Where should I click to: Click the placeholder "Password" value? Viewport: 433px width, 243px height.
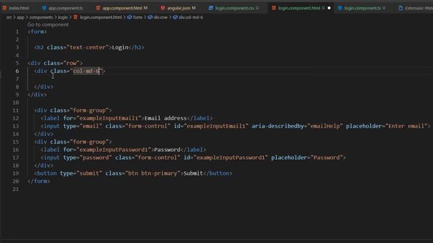tap(327, 157)
